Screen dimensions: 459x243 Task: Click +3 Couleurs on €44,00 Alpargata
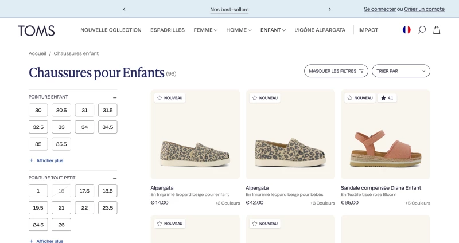[x=227, y=203]
